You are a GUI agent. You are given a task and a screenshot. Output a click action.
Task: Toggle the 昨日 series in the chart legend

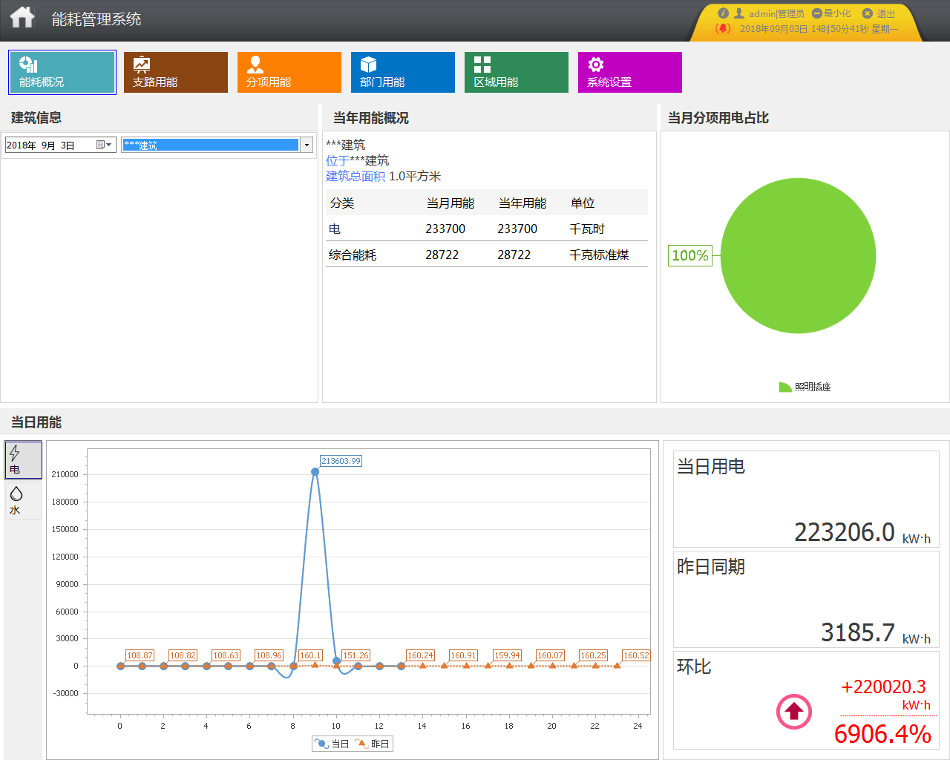[x=372, y=744]
